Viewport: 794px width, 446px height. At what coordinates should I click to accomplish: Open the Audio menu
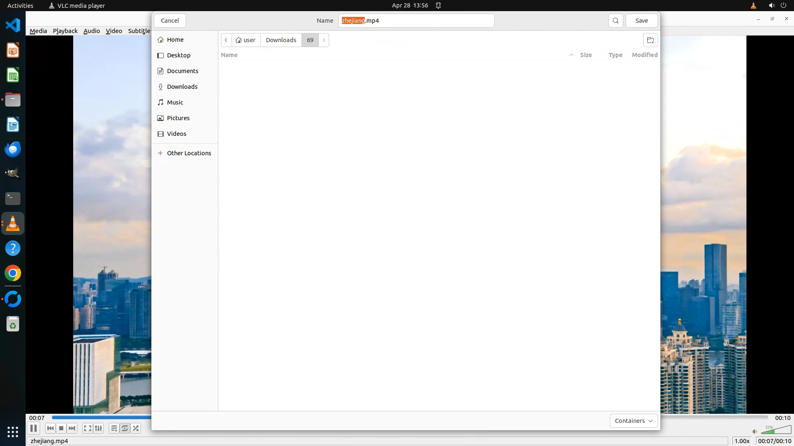tap(91, 31)
